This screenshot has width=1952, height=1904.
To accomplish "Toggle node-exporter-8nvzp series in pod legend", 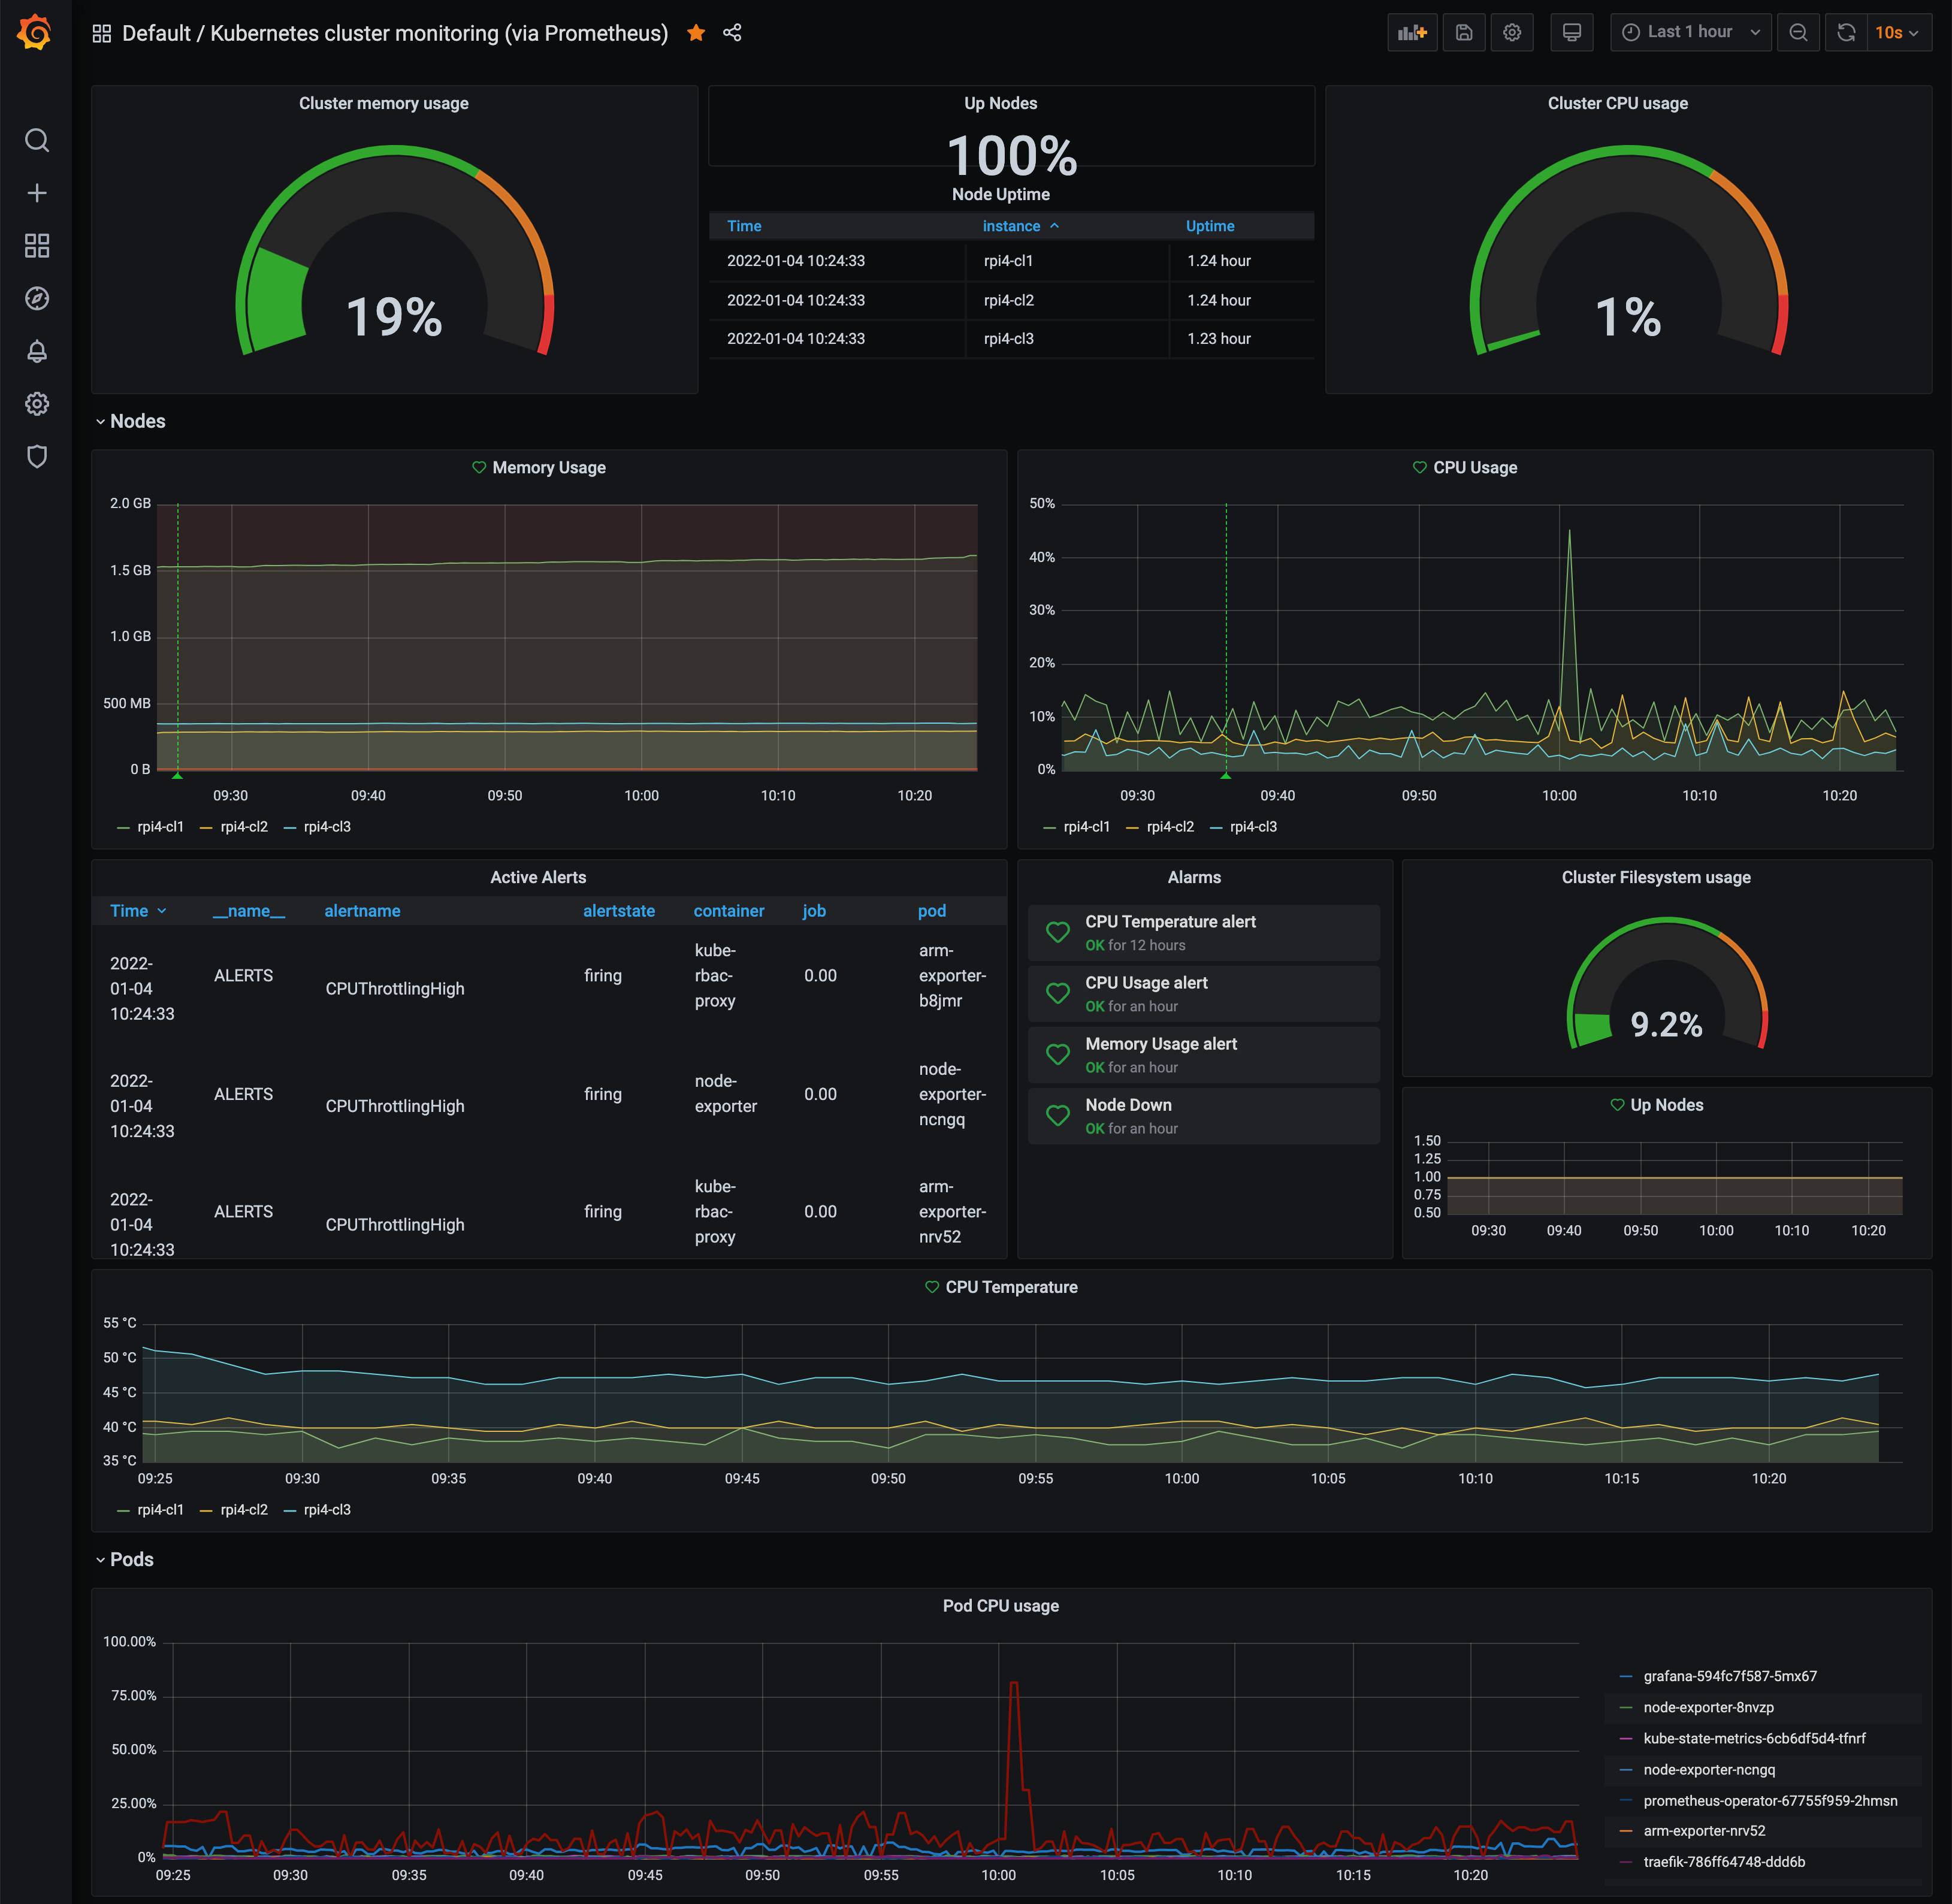I will [1708, 1707].
